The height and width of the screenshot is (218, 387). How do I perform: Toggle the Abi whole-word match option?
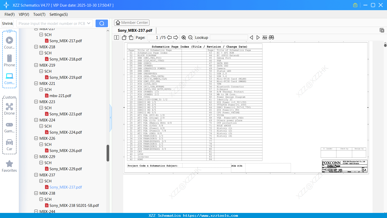tap(265, 38)
